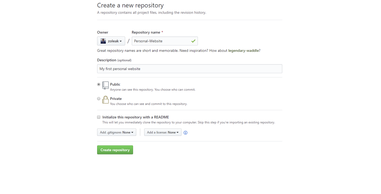Click the Private option label
381x194 pixels.
click(x=116, y=99)
